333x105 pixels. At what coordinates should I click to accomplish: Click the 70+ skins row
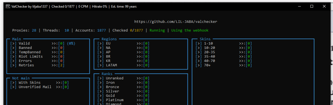224,65
